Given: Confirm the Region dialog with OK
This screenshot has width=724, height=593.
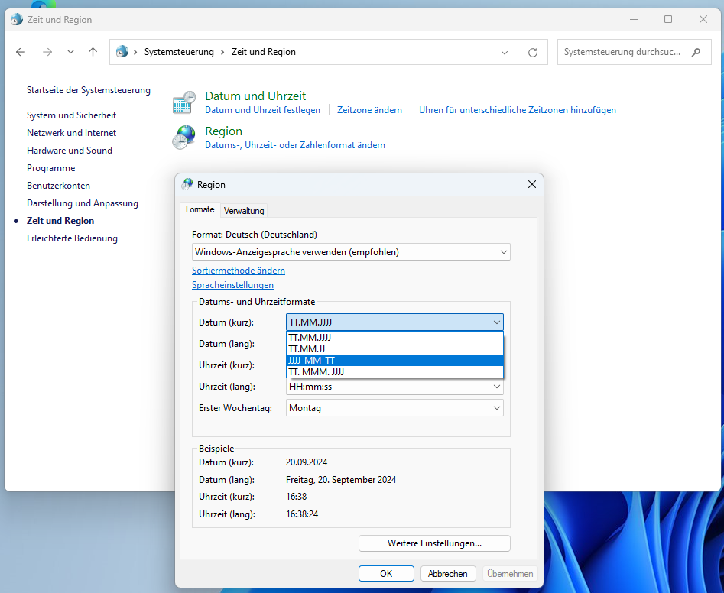Looking at the screenshot, I should pos(386,574).
